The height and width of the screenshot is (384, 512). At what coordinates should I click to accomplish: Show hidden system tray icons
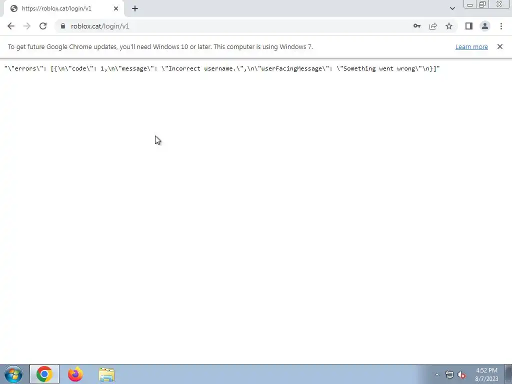(437, 374)
